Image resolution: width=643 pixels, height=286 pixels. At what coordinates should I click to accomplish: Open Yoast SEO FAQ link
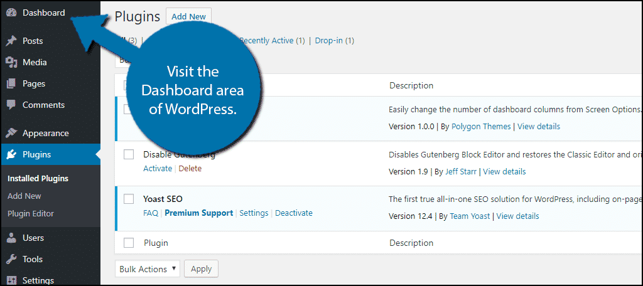click(151, 213)
